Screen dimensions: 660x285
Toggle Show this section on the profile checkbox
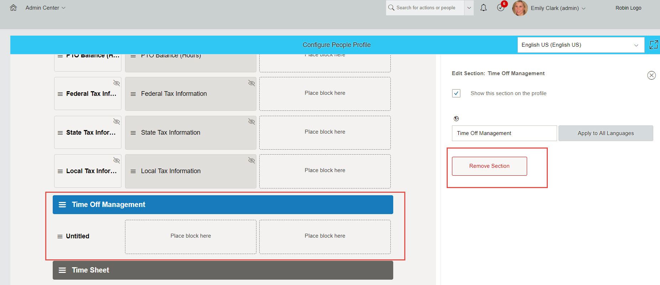[456, 93]
